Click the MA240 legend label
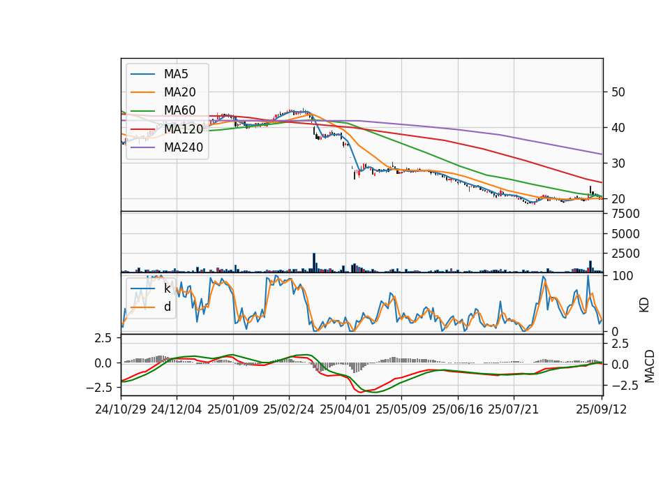The image size is (670, 482). [x=184, y=147]
